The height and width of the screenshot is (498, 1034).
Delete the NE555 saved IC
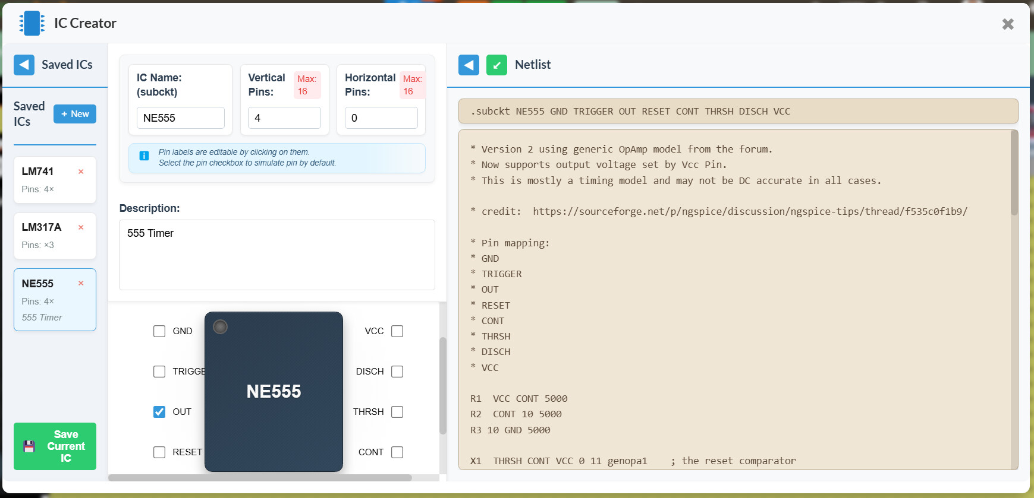coord(81,283)
